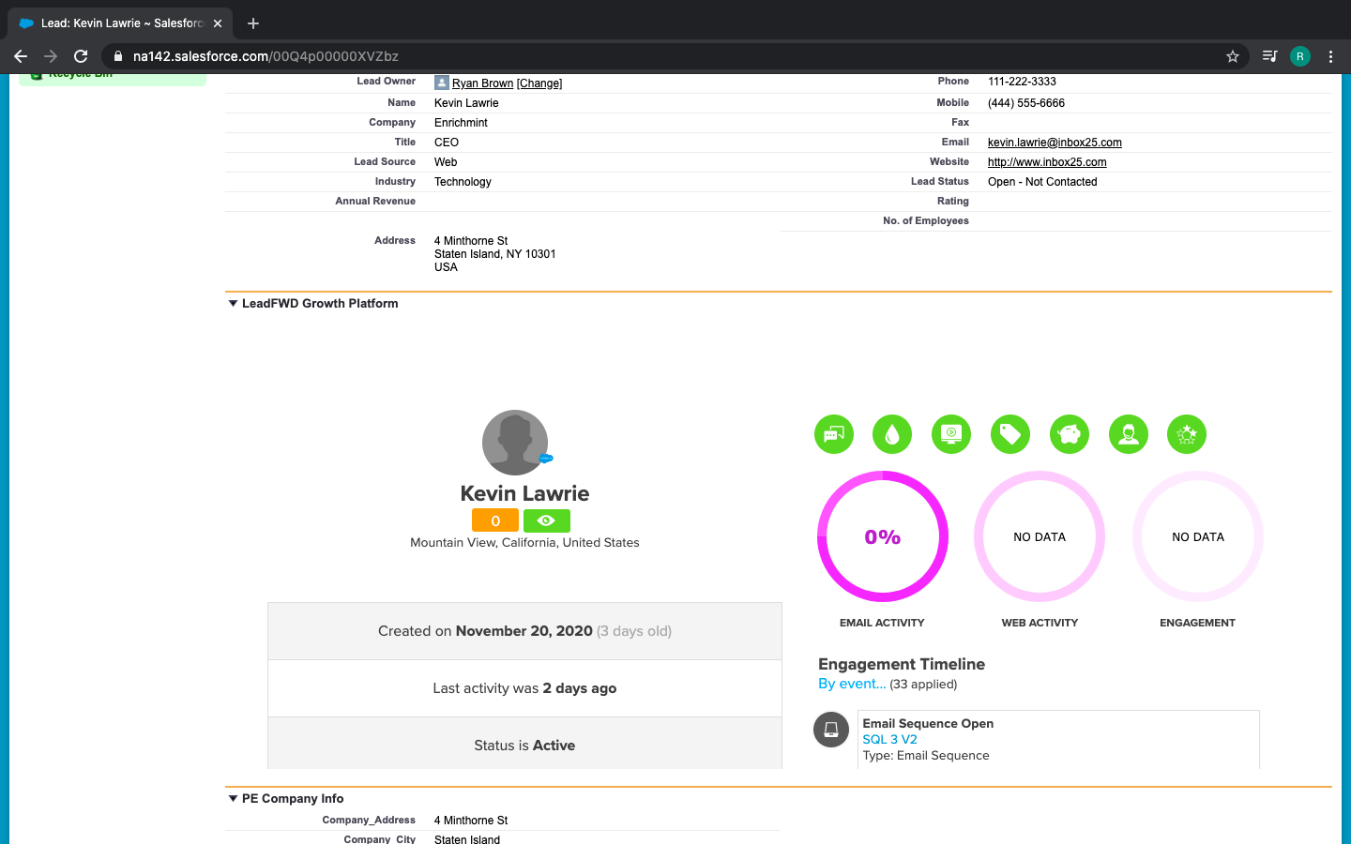Click the Email Sequence Open timeline icon
Viewport: 1351px width, 844px height.
(831, 730)
